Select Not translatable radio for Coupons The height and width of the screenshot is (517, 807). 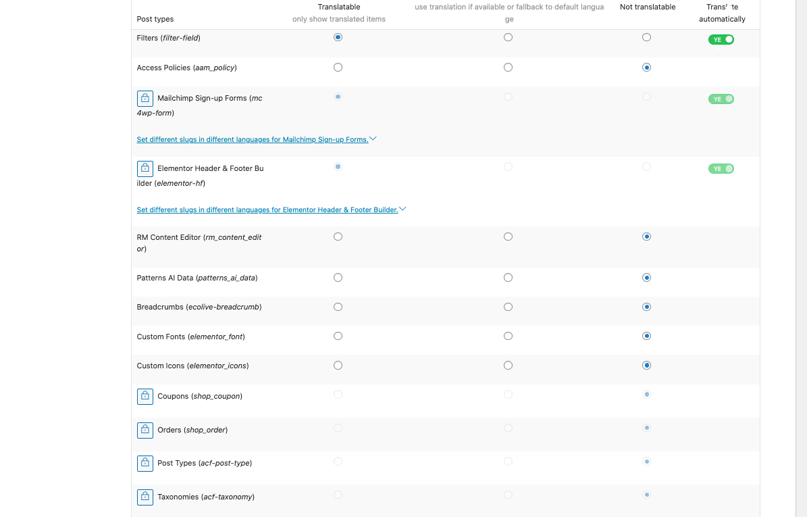[646, 395]
